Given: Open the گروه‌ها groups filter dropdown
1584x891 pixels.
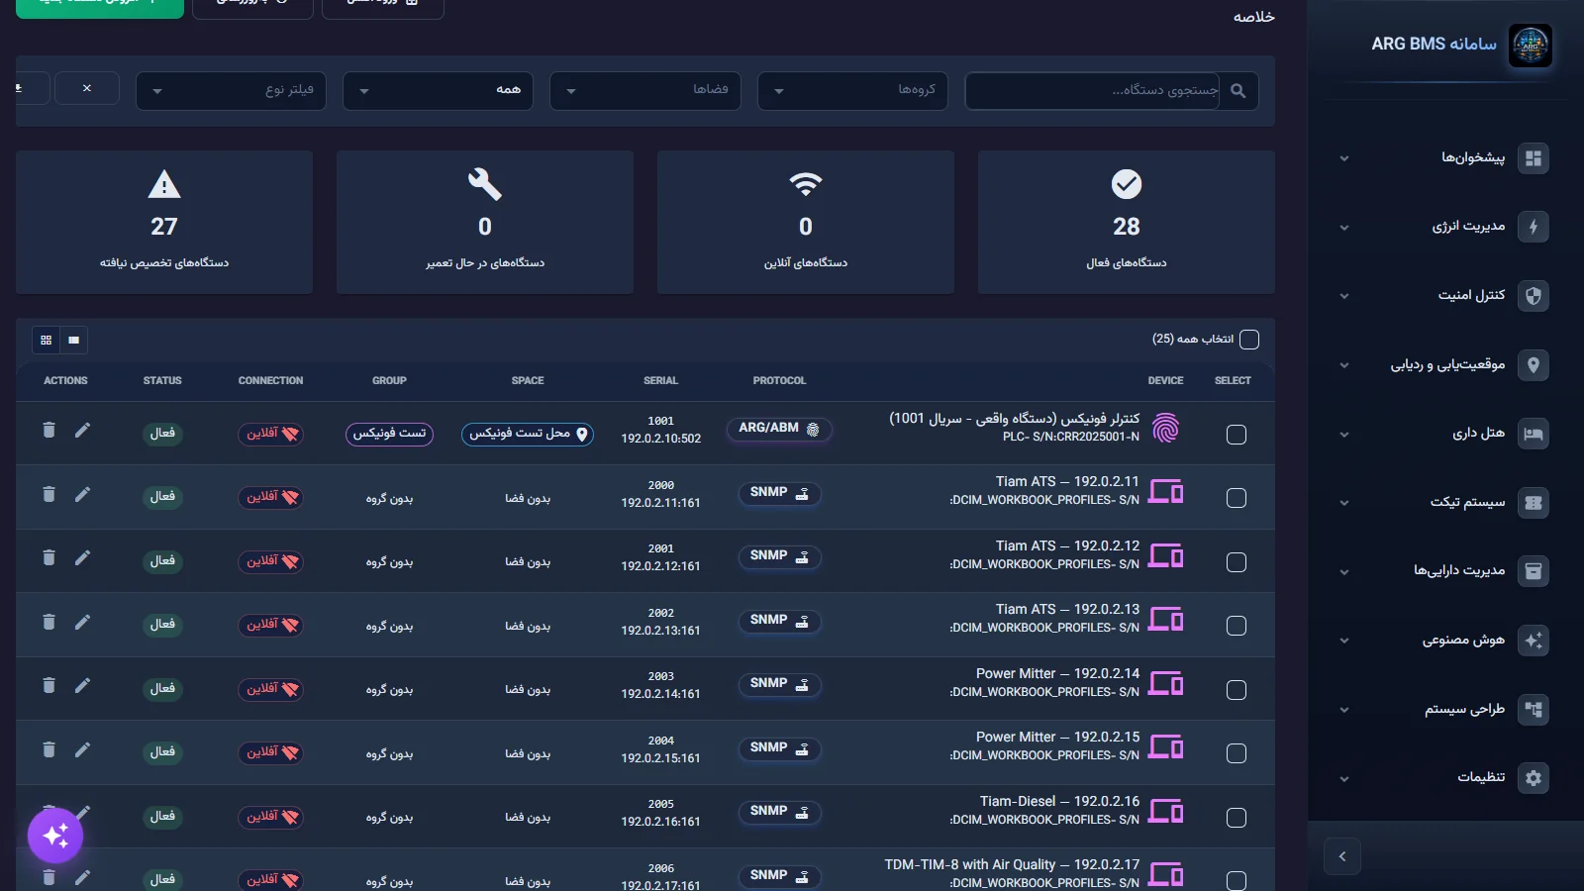Looking at the screenshot, I should [852, 90].
